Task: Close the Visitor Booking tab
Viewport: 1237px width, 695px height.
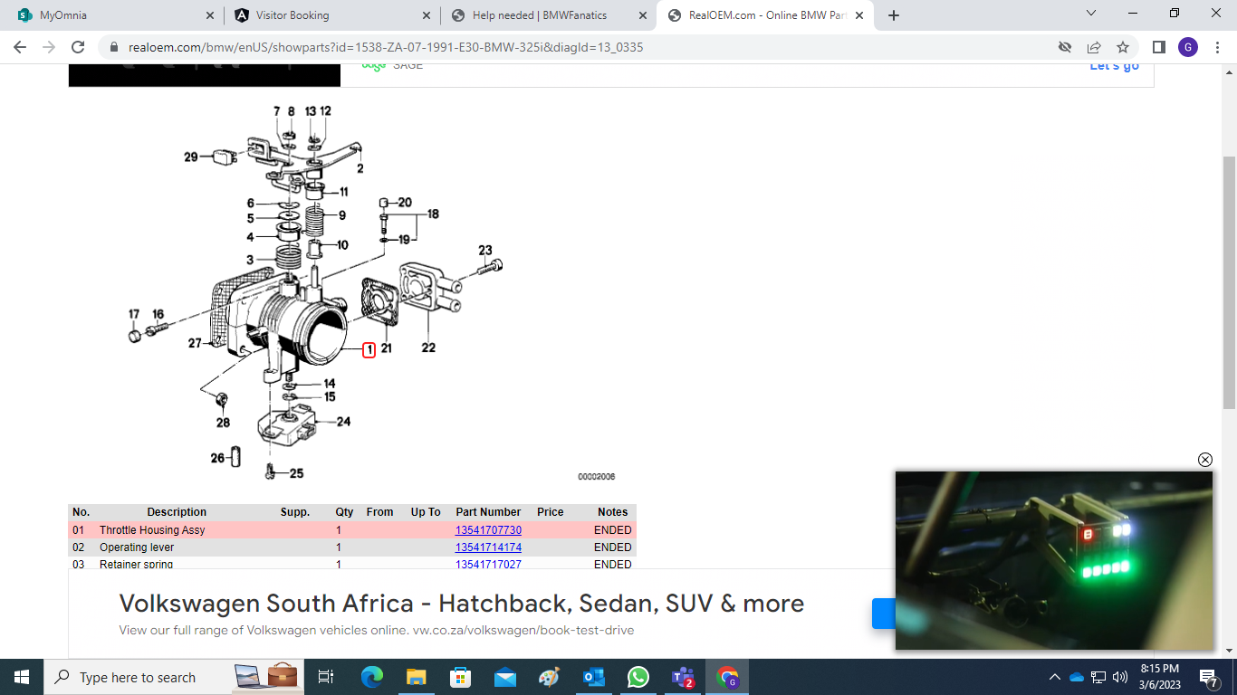Action: click(x=426, y=15)
